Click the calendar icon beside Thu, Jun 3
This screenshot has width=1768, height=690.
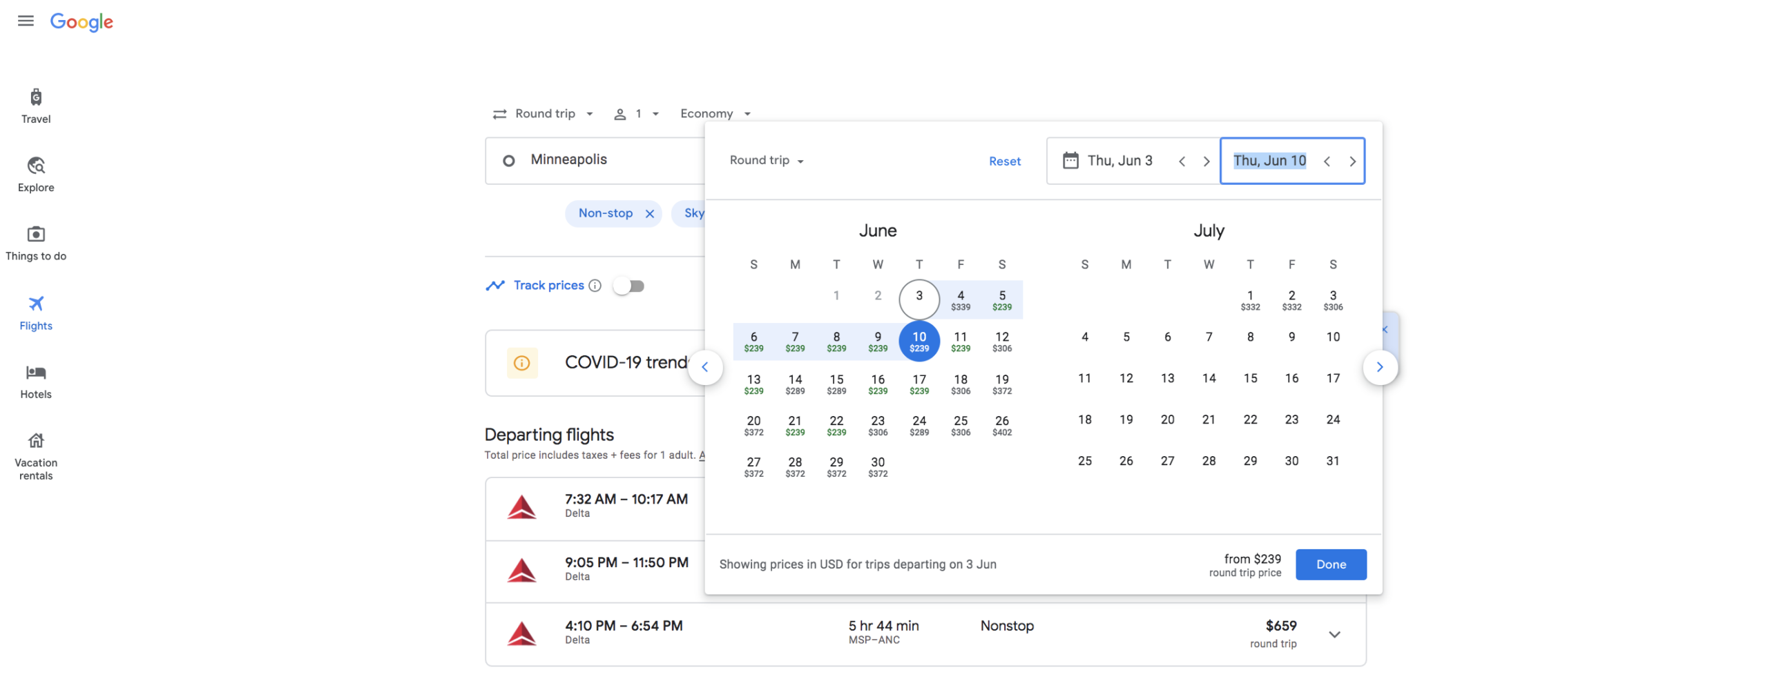(x=1070, y=160)
